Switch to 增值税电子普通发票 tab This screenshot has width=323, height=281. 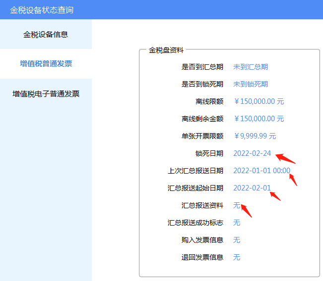pyautogui.click(x=46, y=94)
